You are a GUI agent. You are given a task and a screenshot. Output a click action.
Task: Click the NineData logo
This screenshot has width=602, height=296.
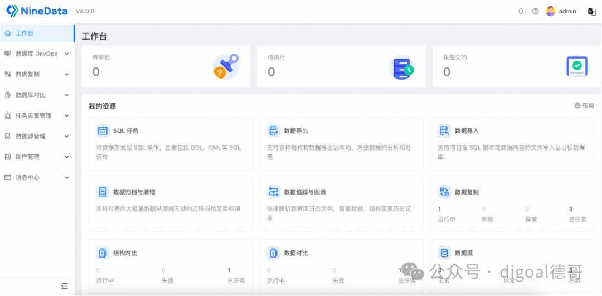click(37, 11)
